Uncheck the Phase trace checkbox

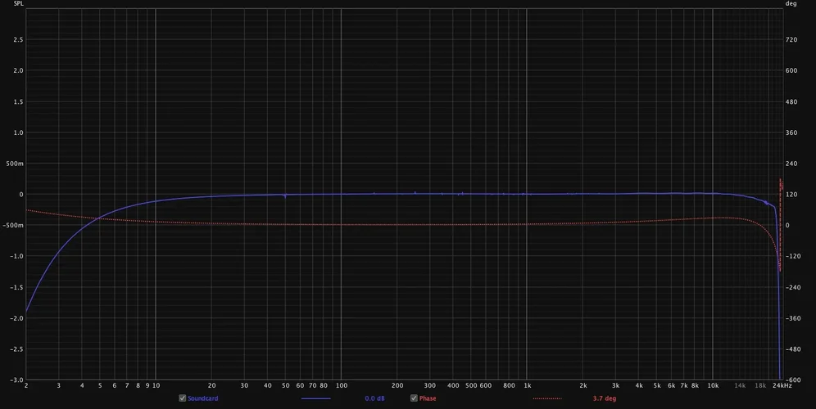coord(414,398)
